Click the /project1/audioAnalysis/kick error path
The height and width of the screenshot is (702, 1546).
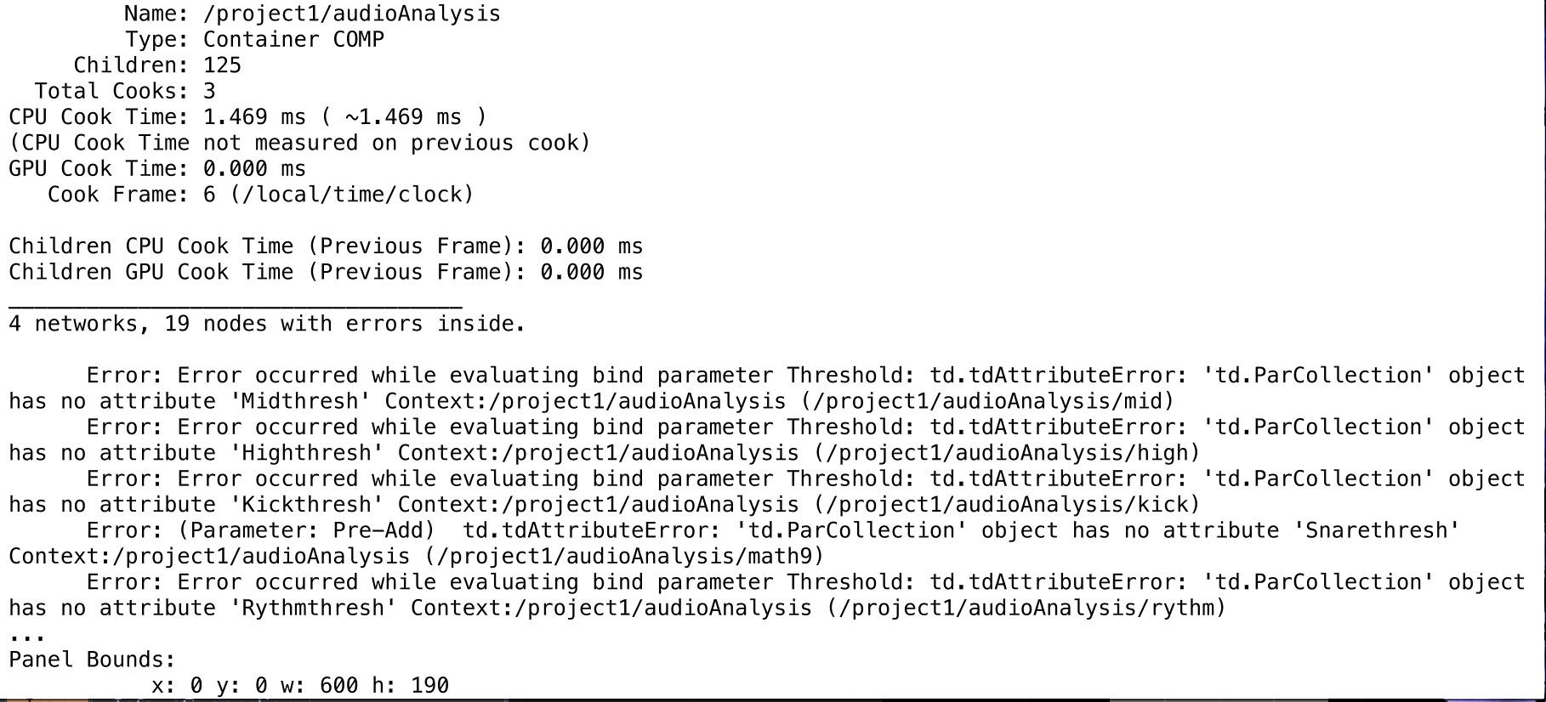click(1006, 505)
